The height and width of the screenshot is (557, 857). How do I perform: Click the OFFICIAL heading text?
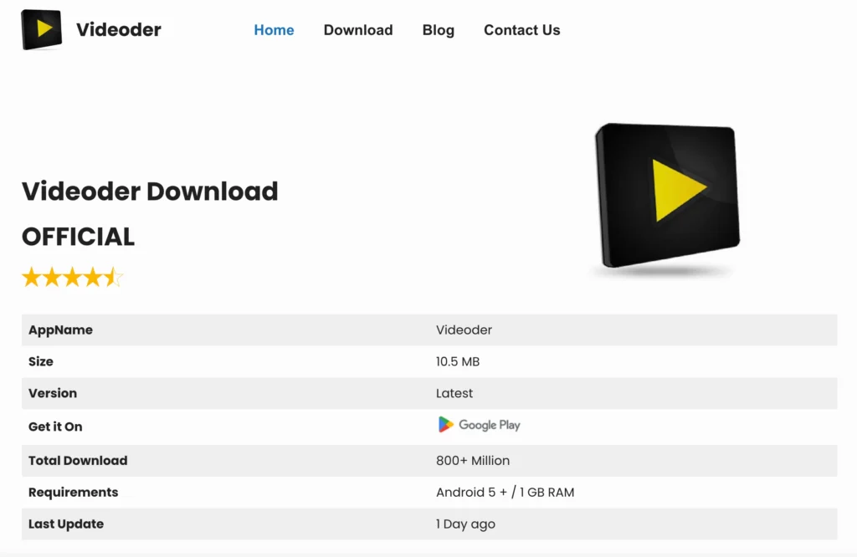pyautogui.click(x=78, y=237)
